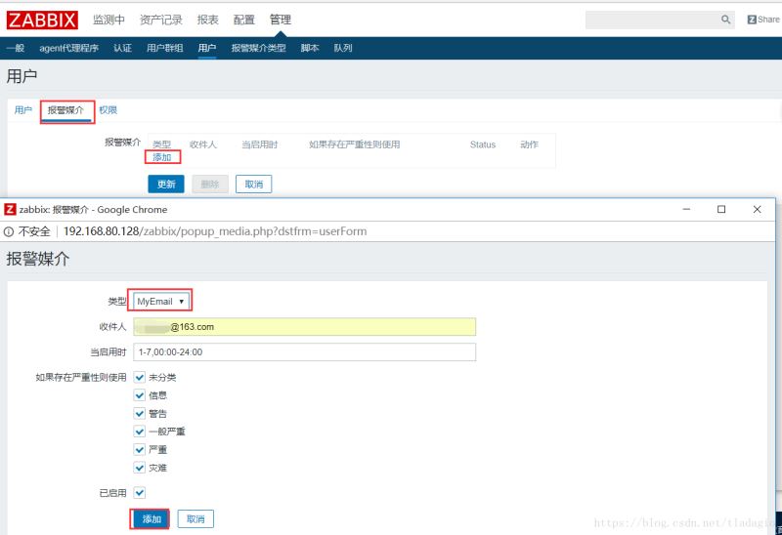Click the 动作 column header

[x=529, y=144]
